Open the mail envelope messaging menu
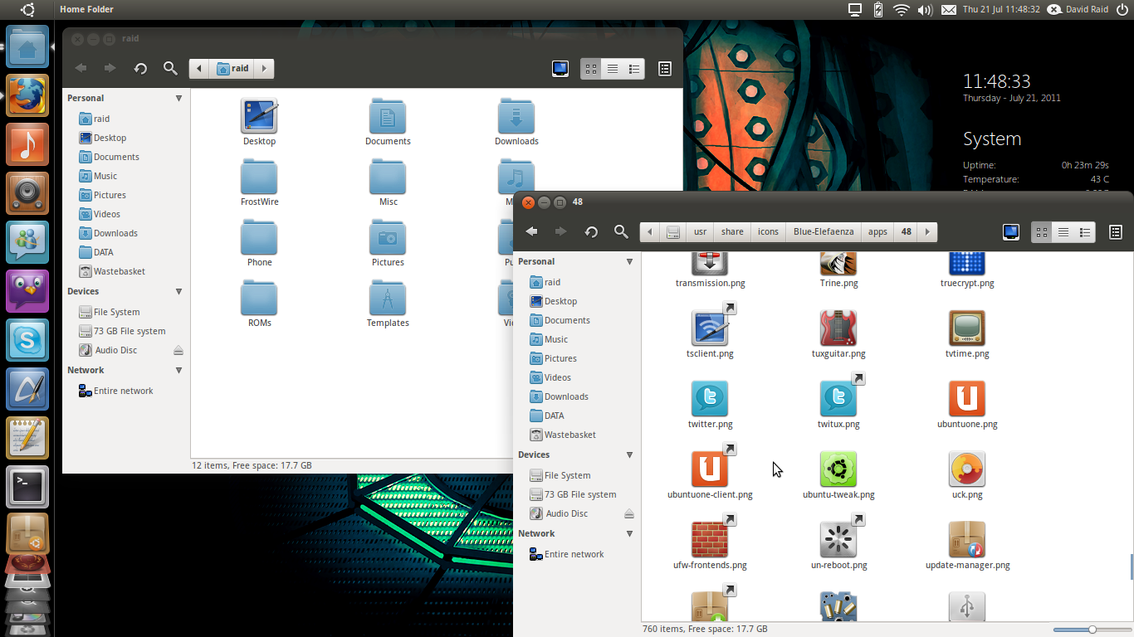Screen dimensions: 1134x637 pos(949,9)
